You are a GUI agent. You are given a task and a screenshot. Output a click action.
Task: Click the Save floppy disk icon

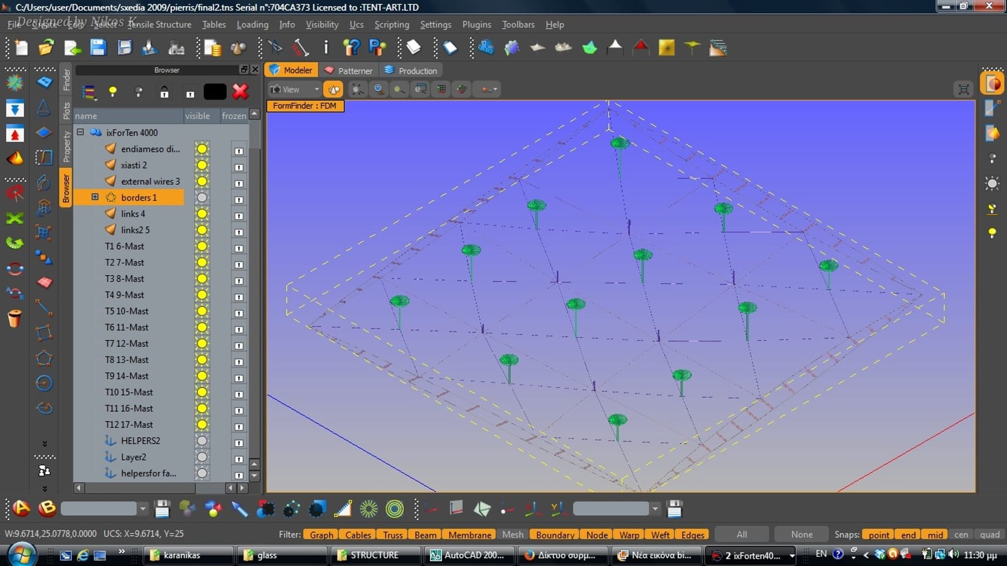click(x=98, y=48)
